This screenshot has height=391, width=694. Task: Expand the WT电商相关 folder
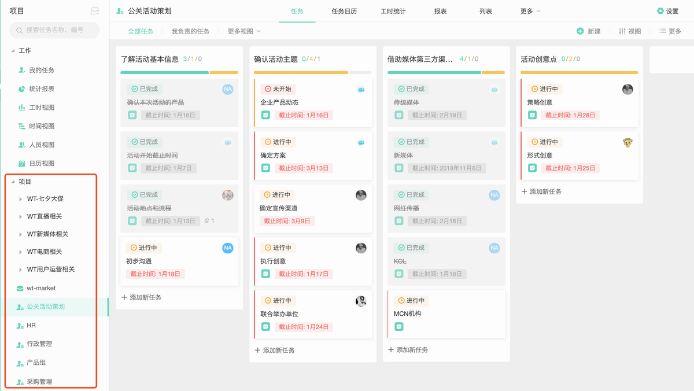[21, 252]
